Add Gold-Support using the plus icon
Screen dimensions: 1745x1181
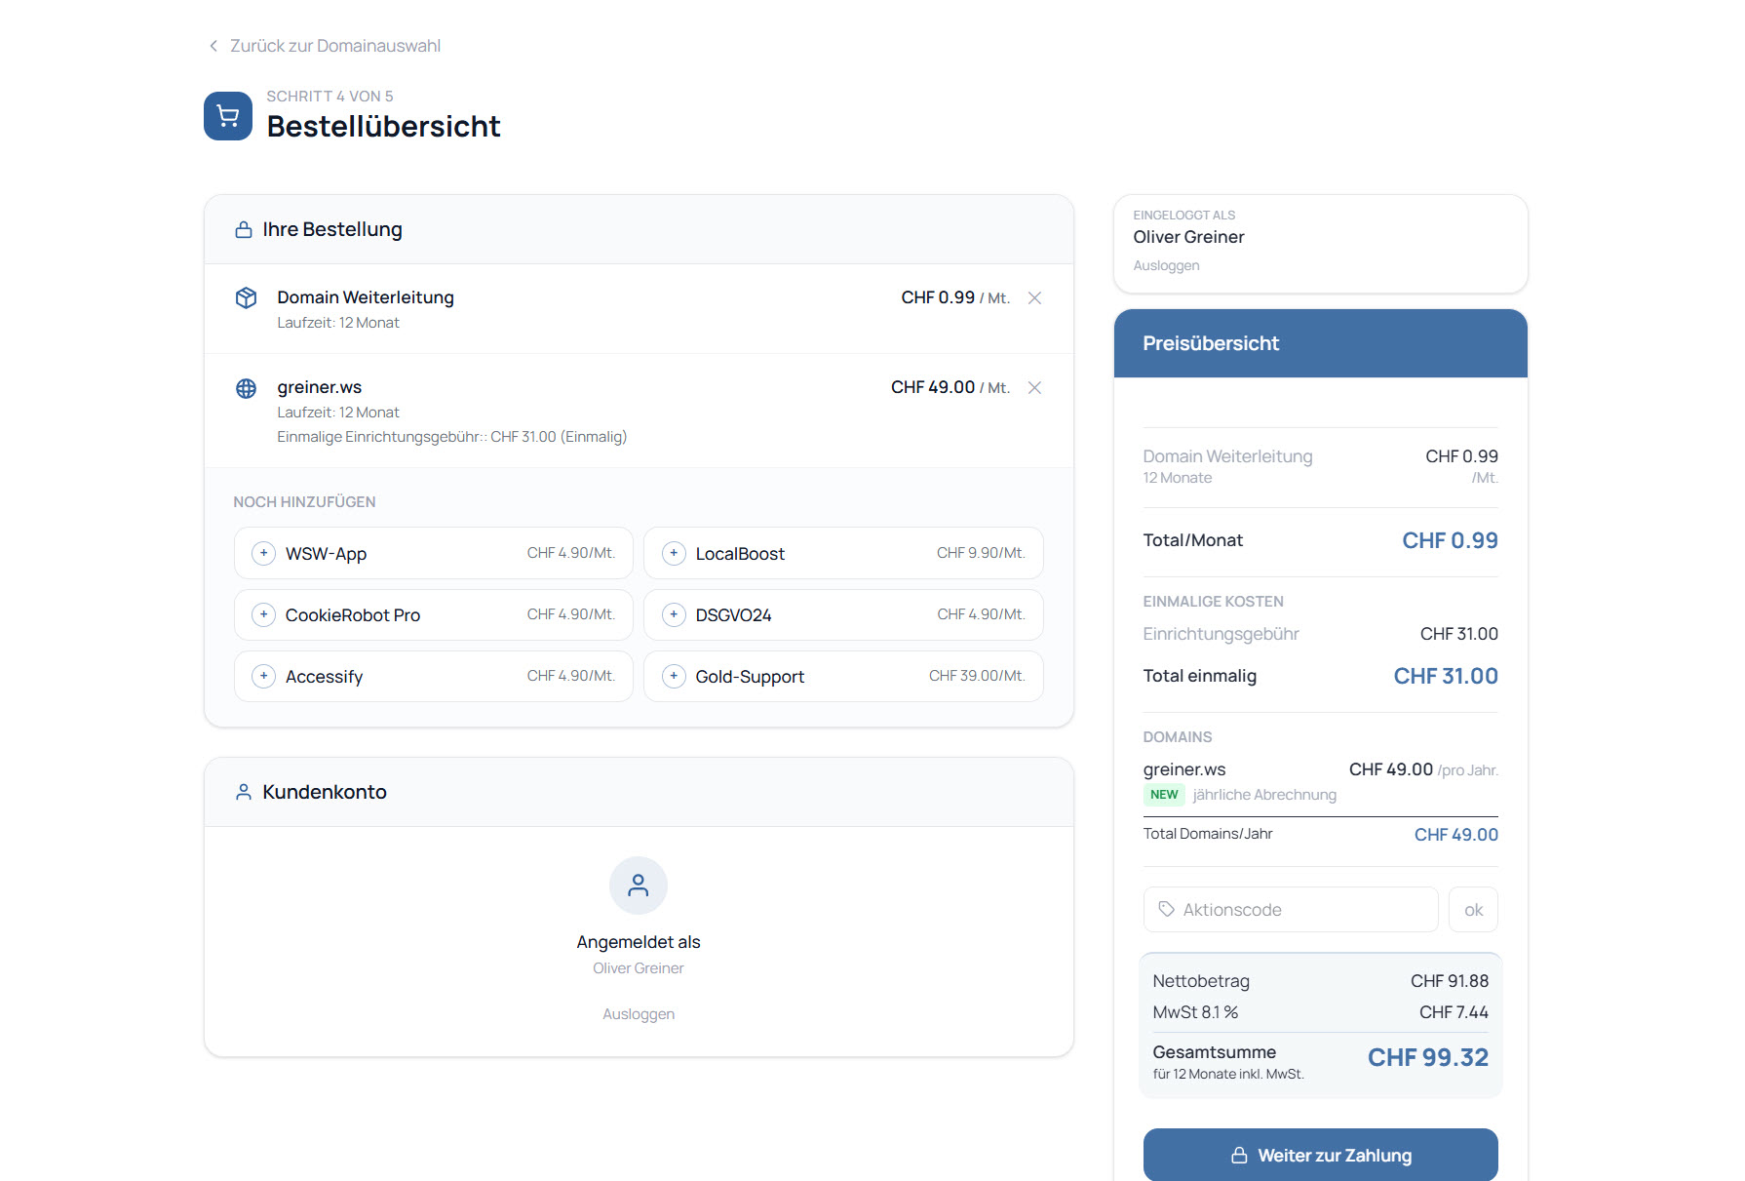(674, 677)
